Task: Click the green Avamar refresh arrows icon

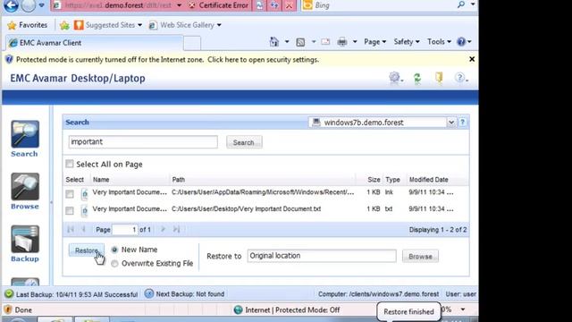Action: point(417,78)
